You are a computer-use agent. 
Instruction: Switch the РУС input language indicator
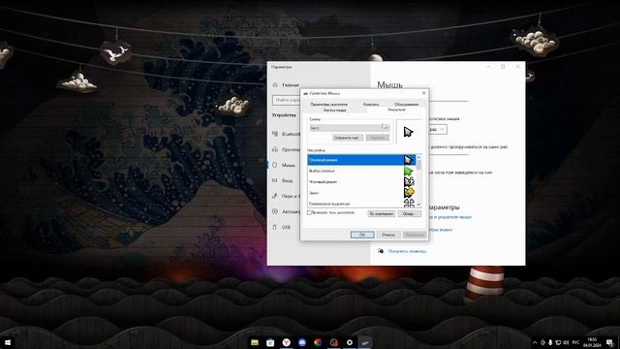pos(576,342)
